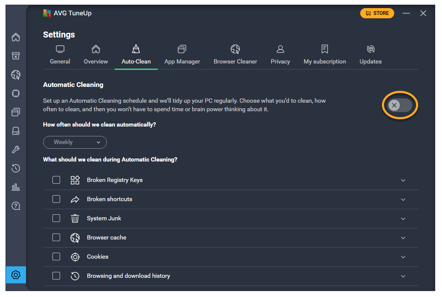442x297 pixels.
Task: Expand the Broken shortcuts row chevron
Action: (403, 199)
